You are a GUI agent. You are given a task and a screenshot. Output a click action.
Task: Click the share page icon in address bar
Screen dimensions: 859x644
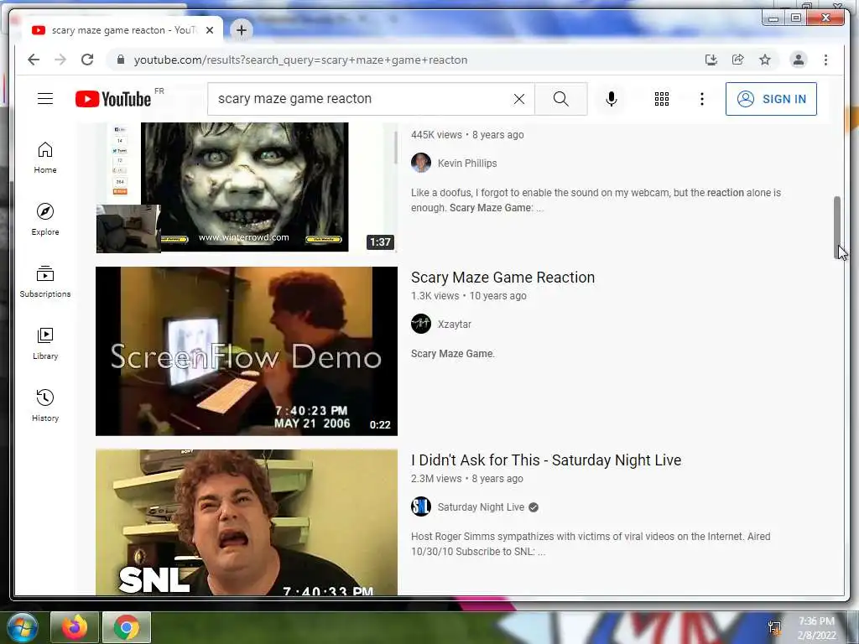pos(738,60)
